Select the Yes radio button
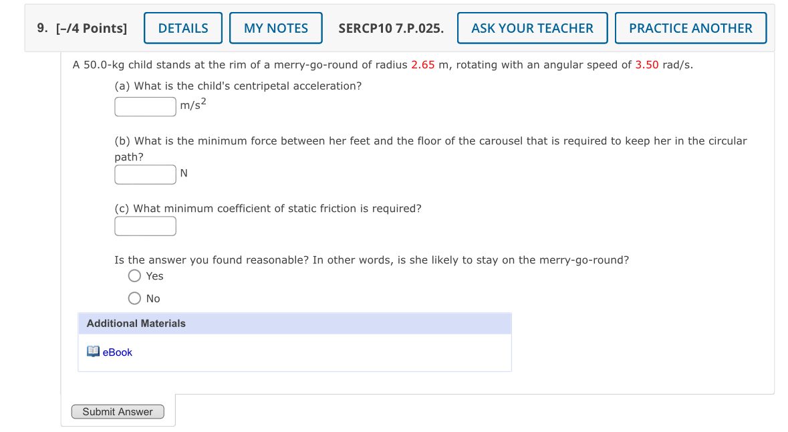Viewport: 788px width, 432px height. 134,276
